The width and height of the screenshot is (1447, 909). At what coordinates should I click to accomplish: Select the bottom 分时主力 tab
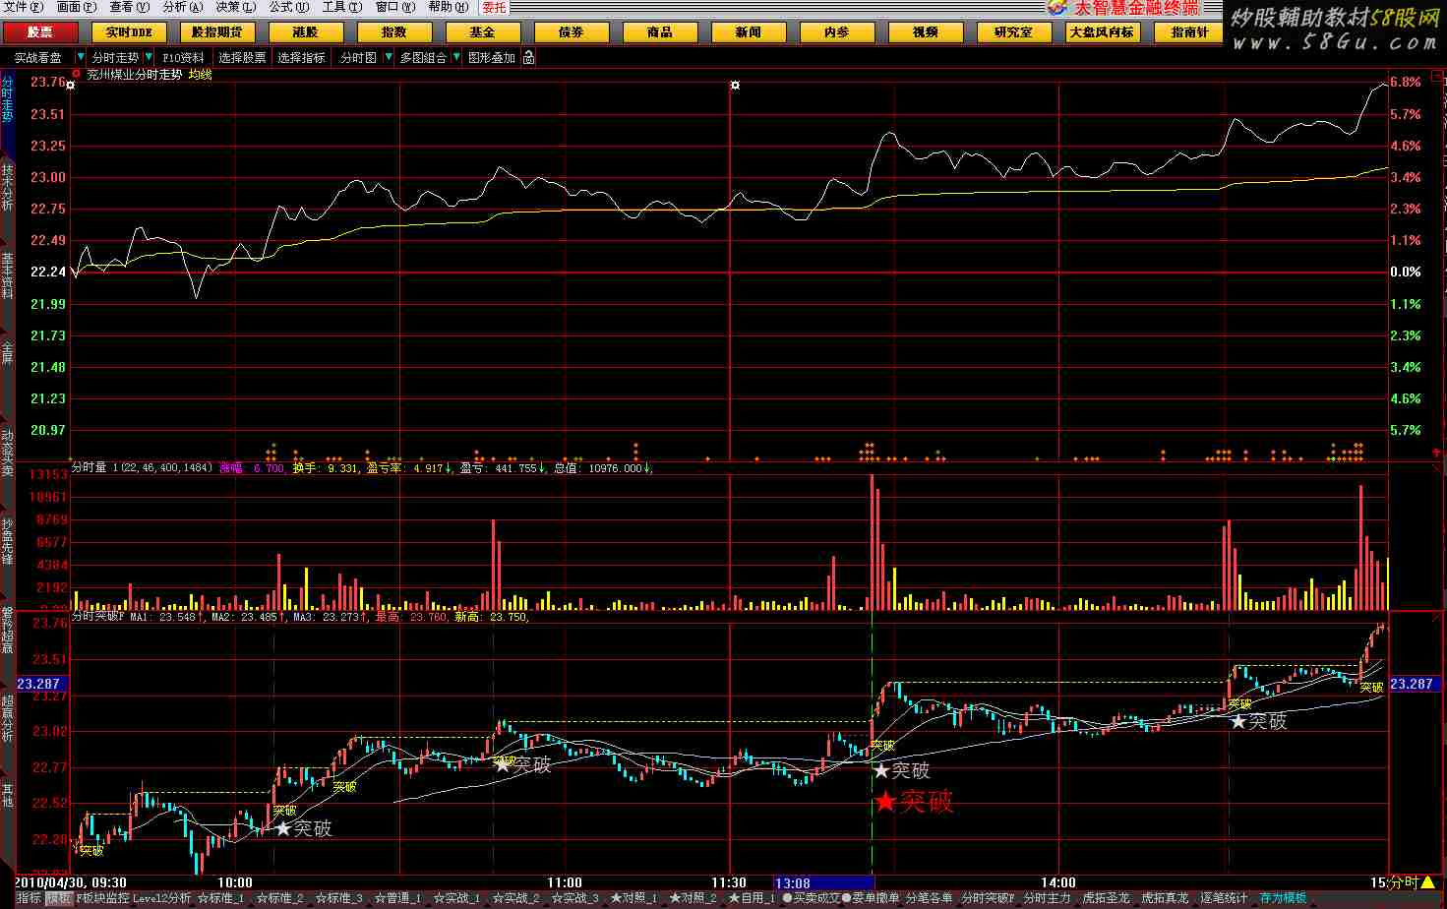pos(1047,899)
